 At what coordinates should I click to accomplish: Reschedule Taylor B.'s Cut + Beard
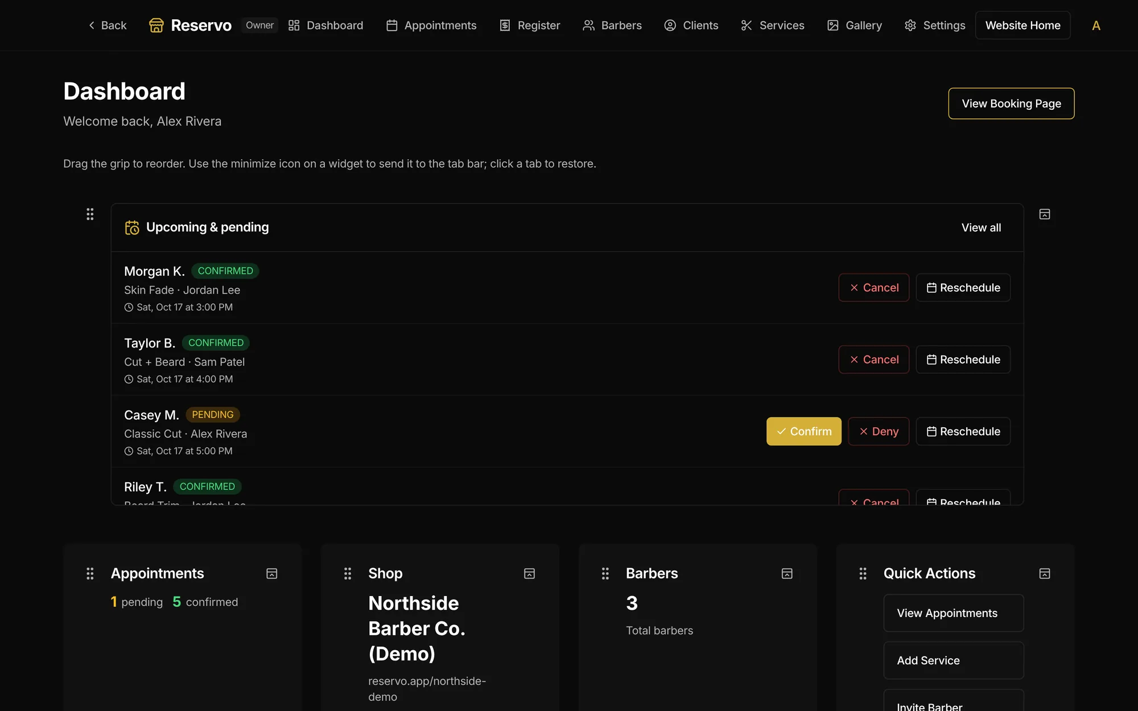[963, 359]
